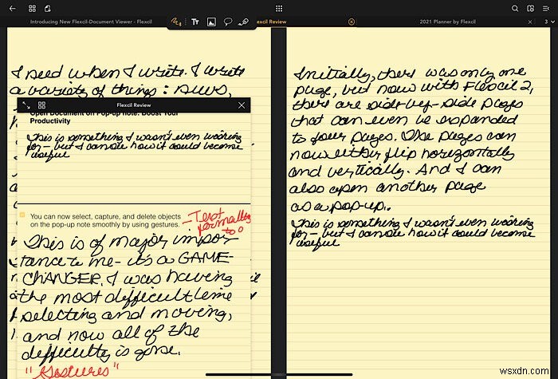
Task: Open the search magnifier
Action: [x=515, y=8]
